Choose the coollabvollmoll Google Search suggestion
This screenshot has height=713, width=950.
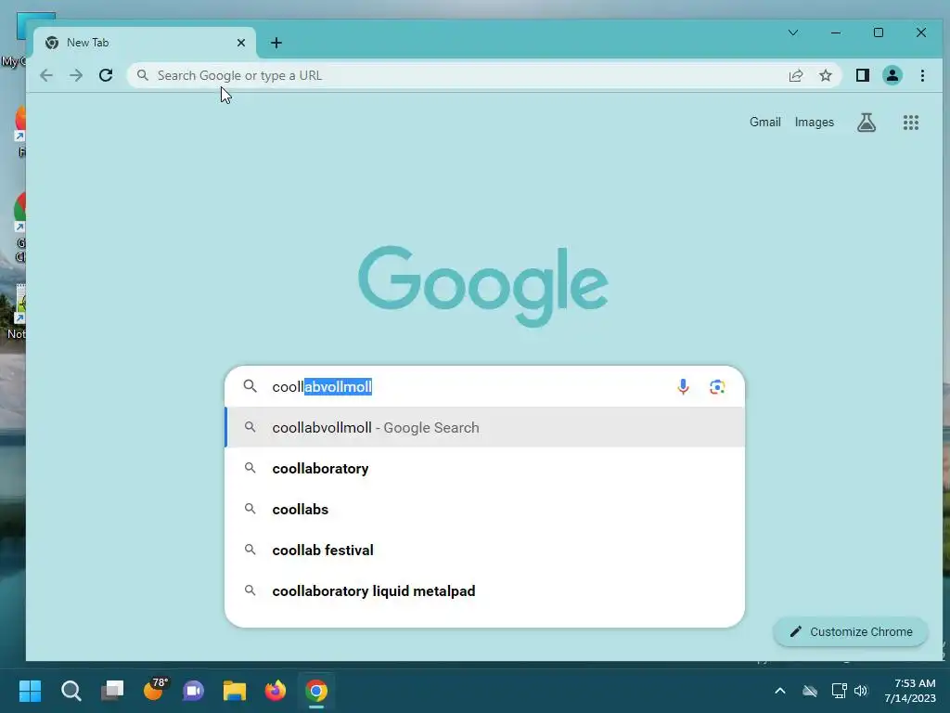pyautogui.click(x=484, y=427)
